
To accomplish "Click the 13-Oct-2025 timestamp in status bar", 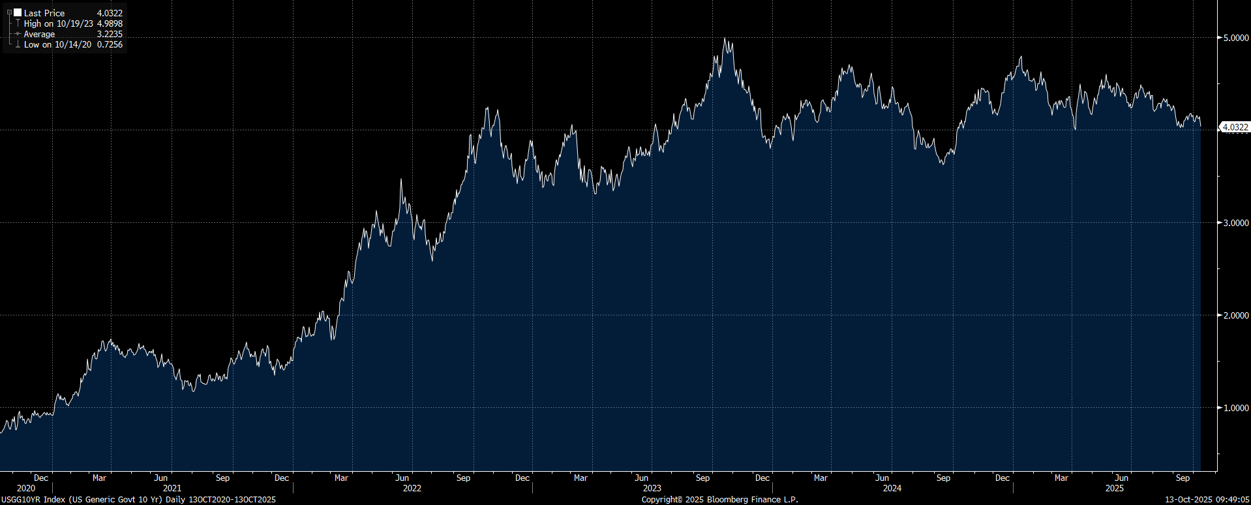I will pyautogui.click(x=1207, y=500).
